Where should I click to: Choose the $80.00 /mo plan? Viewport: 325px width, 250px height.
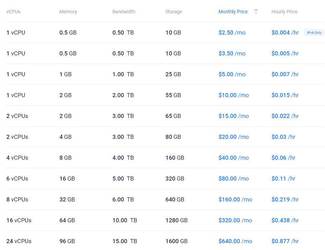233,179
